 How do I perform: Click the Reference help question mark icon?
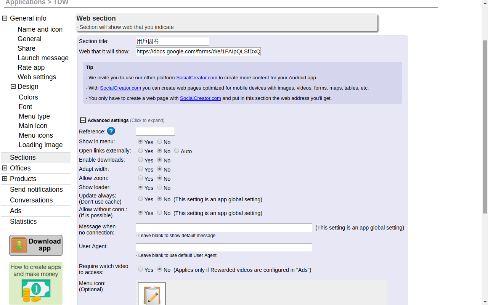pyautogui.click(x=111, y=131)
